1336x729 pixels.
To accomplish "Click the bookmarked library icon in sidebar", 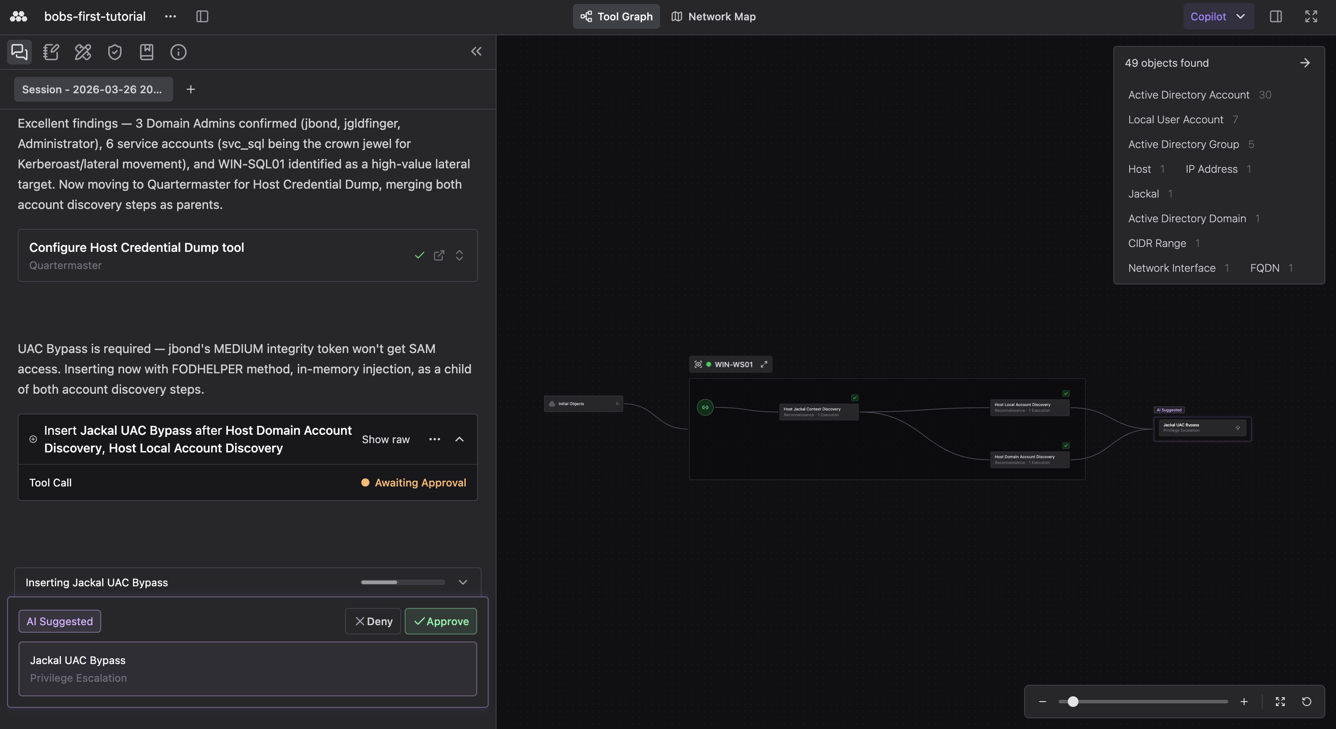I will pos(147,52).
